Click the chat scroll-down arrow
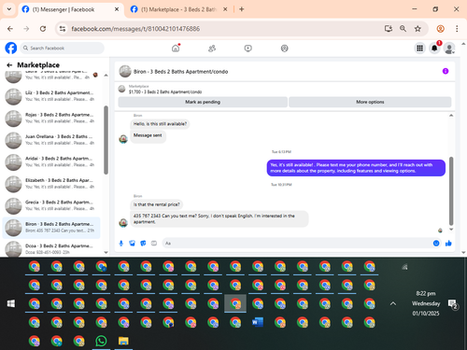This screenshot has height=350, width=467. pos(451,230)
